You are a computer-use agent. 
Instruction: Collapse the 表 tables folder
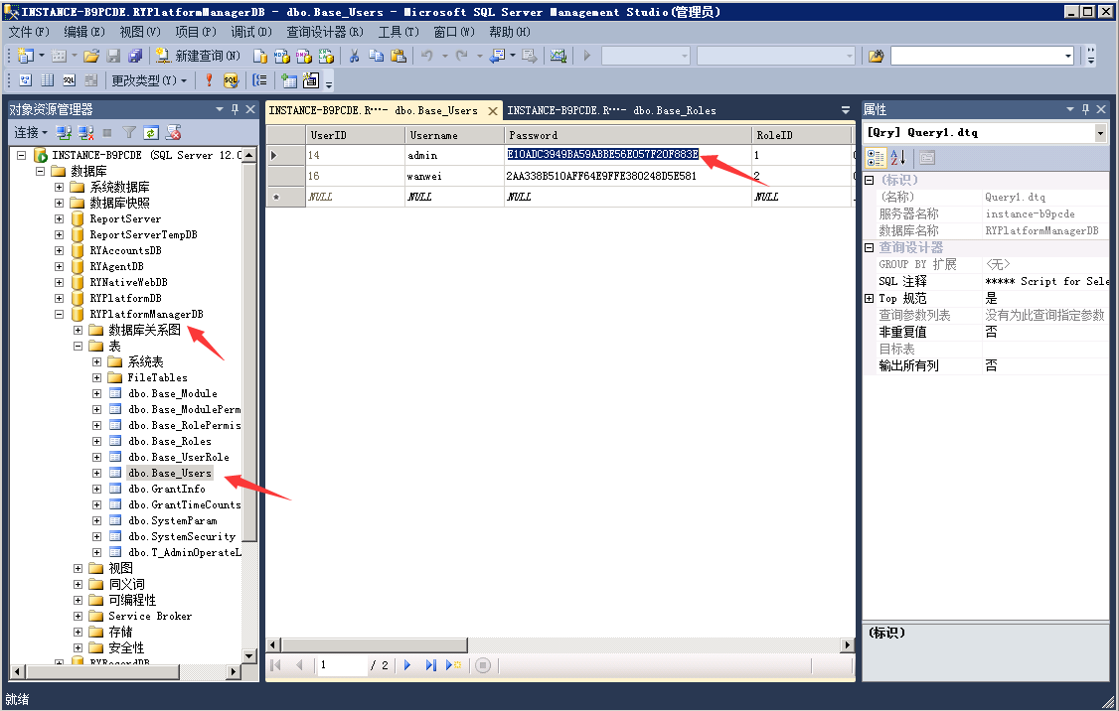click(78, 346)
